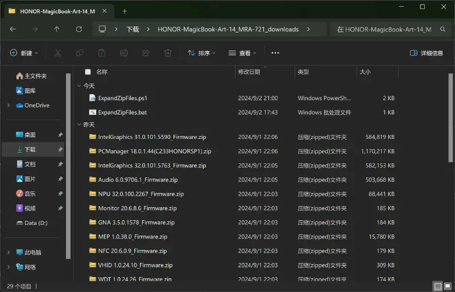Click the Share icon in toolbar
Image resolution: width=455 pixels, height=292 pixels.
click(146, 53)
